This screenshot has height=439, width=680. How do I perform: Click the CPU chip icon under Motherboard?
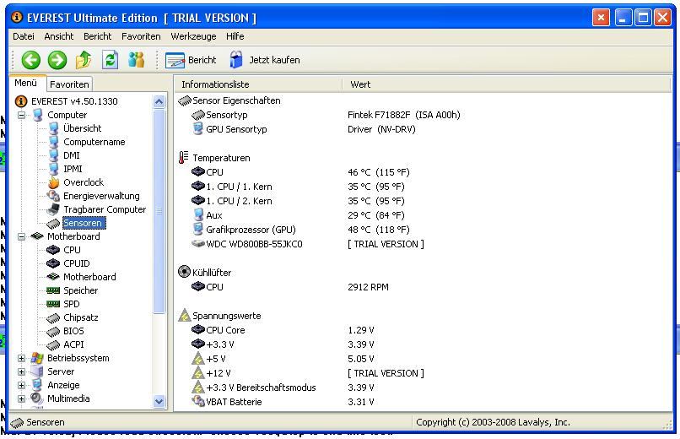(x=53, y=250)
